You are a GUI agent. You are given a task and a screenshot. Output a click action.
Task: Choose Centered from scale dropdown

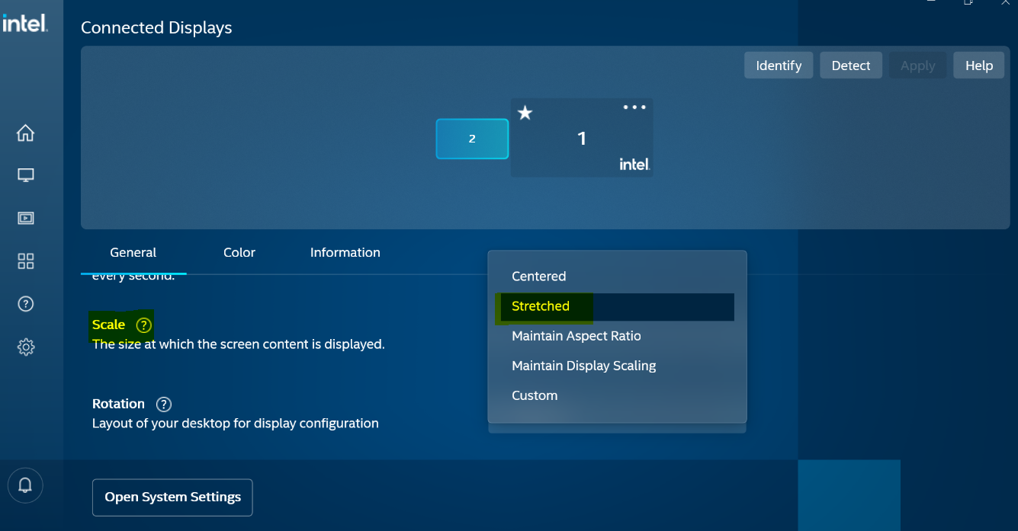tap(538, 277)
